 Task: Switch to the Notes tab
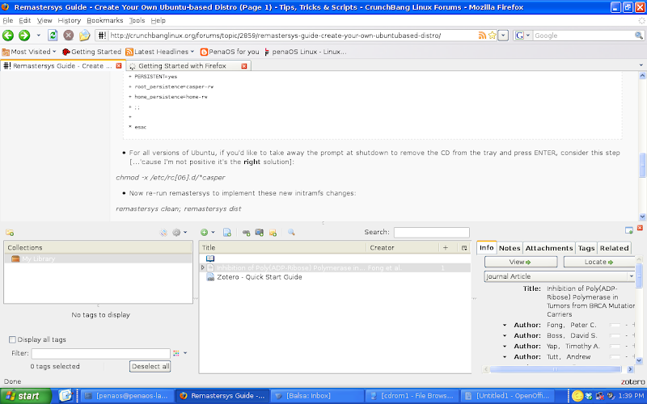point(510,248)
